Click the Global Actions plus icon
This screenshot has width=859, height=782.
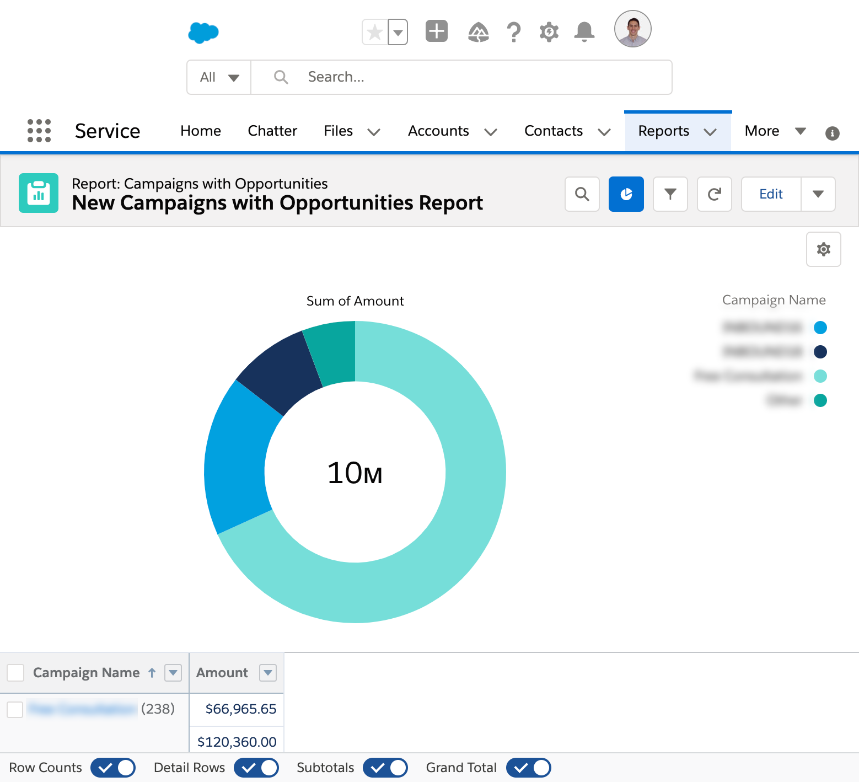[x=436, y=31]
